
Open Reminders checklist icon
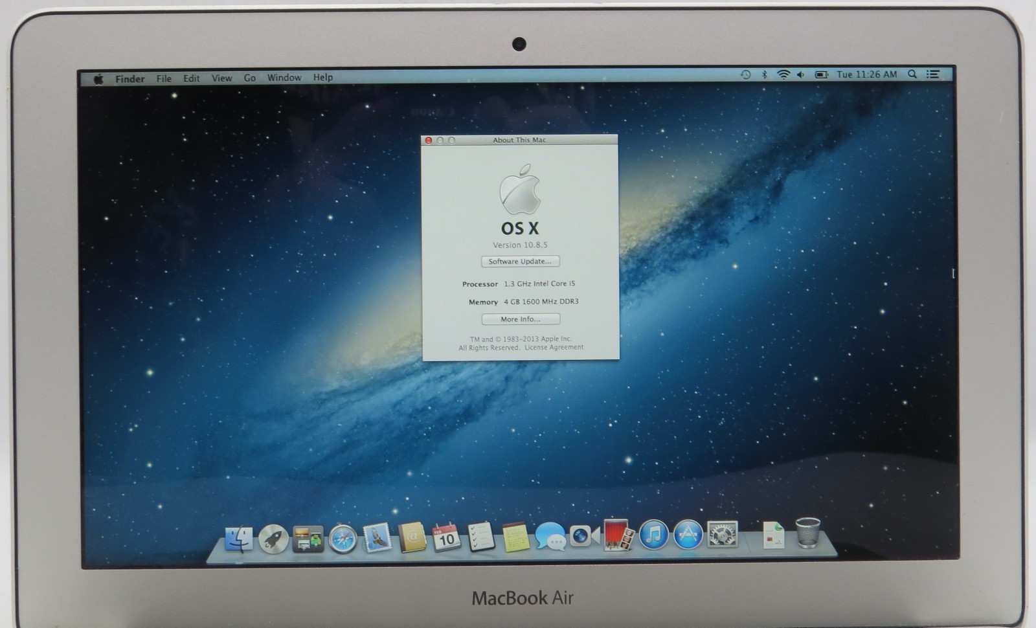480,537
